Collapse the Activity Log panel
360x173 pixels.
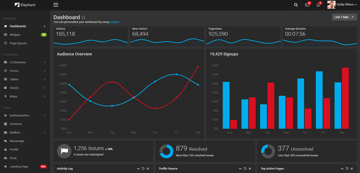[x=138, y=169]
